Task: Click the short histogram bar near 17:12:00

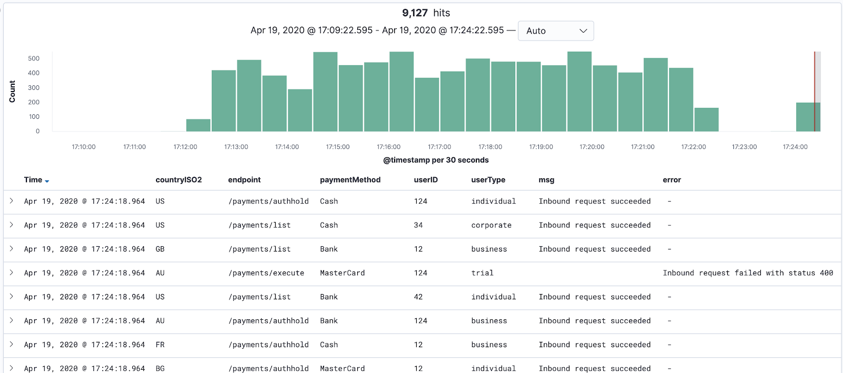Action: (198, 125)
